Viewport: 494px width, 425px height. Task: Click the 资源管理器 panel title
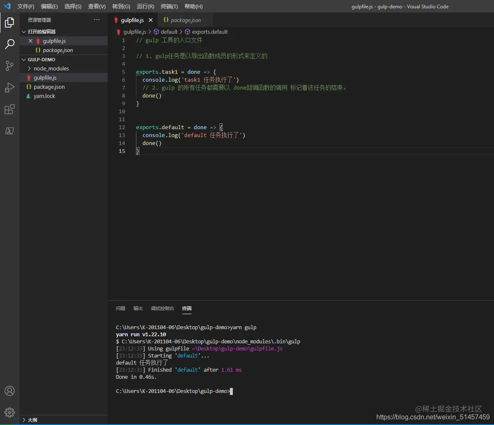(x=39, y=20)
